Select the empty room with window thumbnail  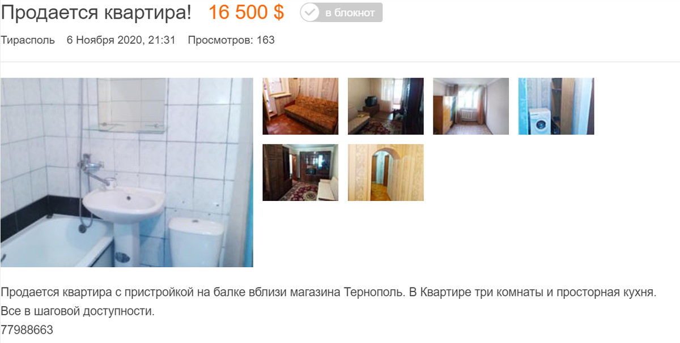(471, 106)
